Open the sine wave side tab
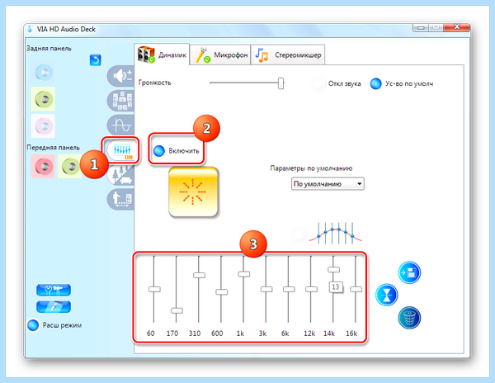 121,125
